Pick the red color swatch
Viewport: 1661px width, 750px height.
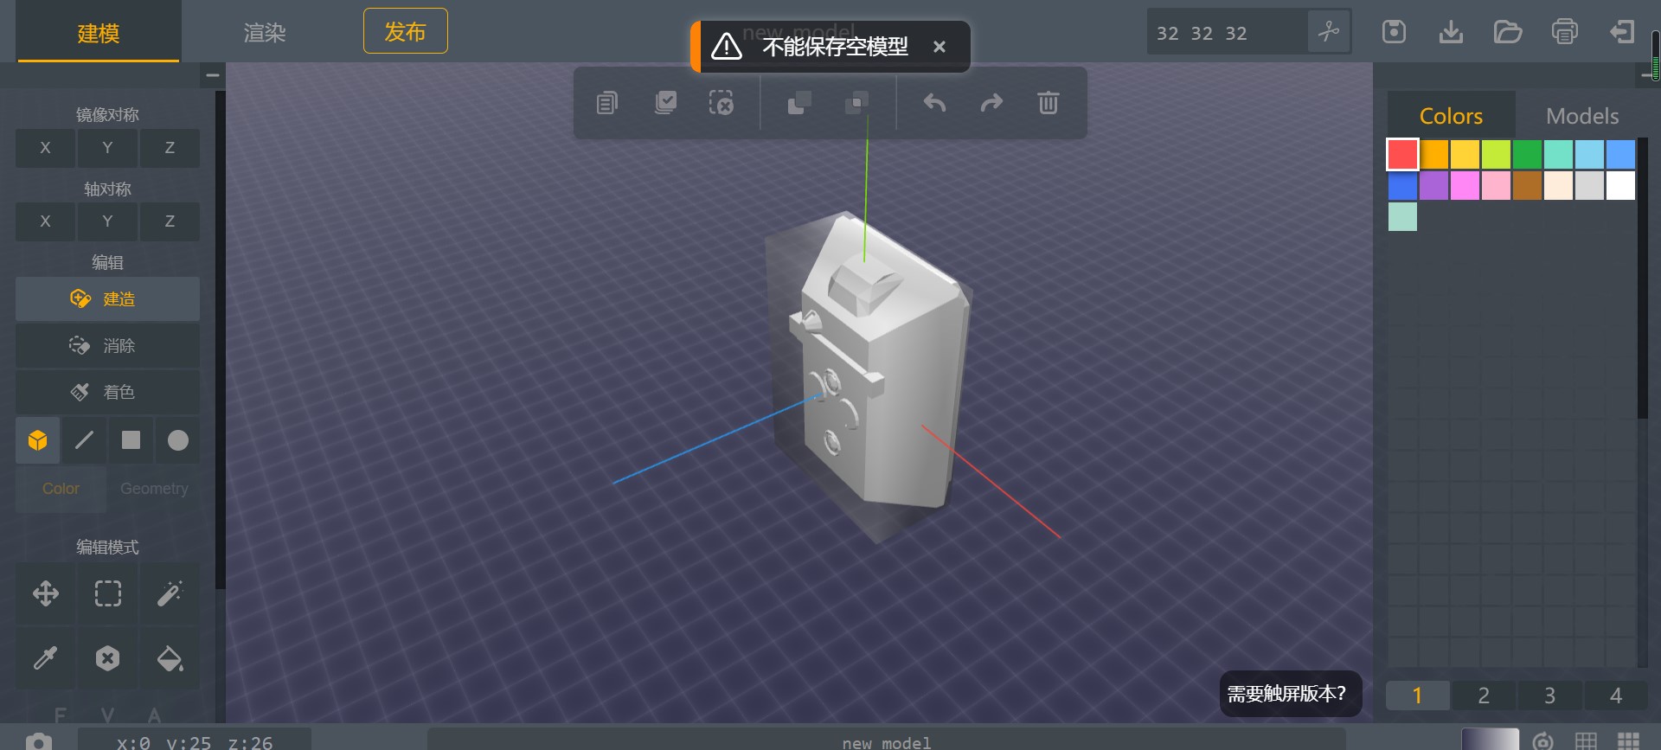1402,155
